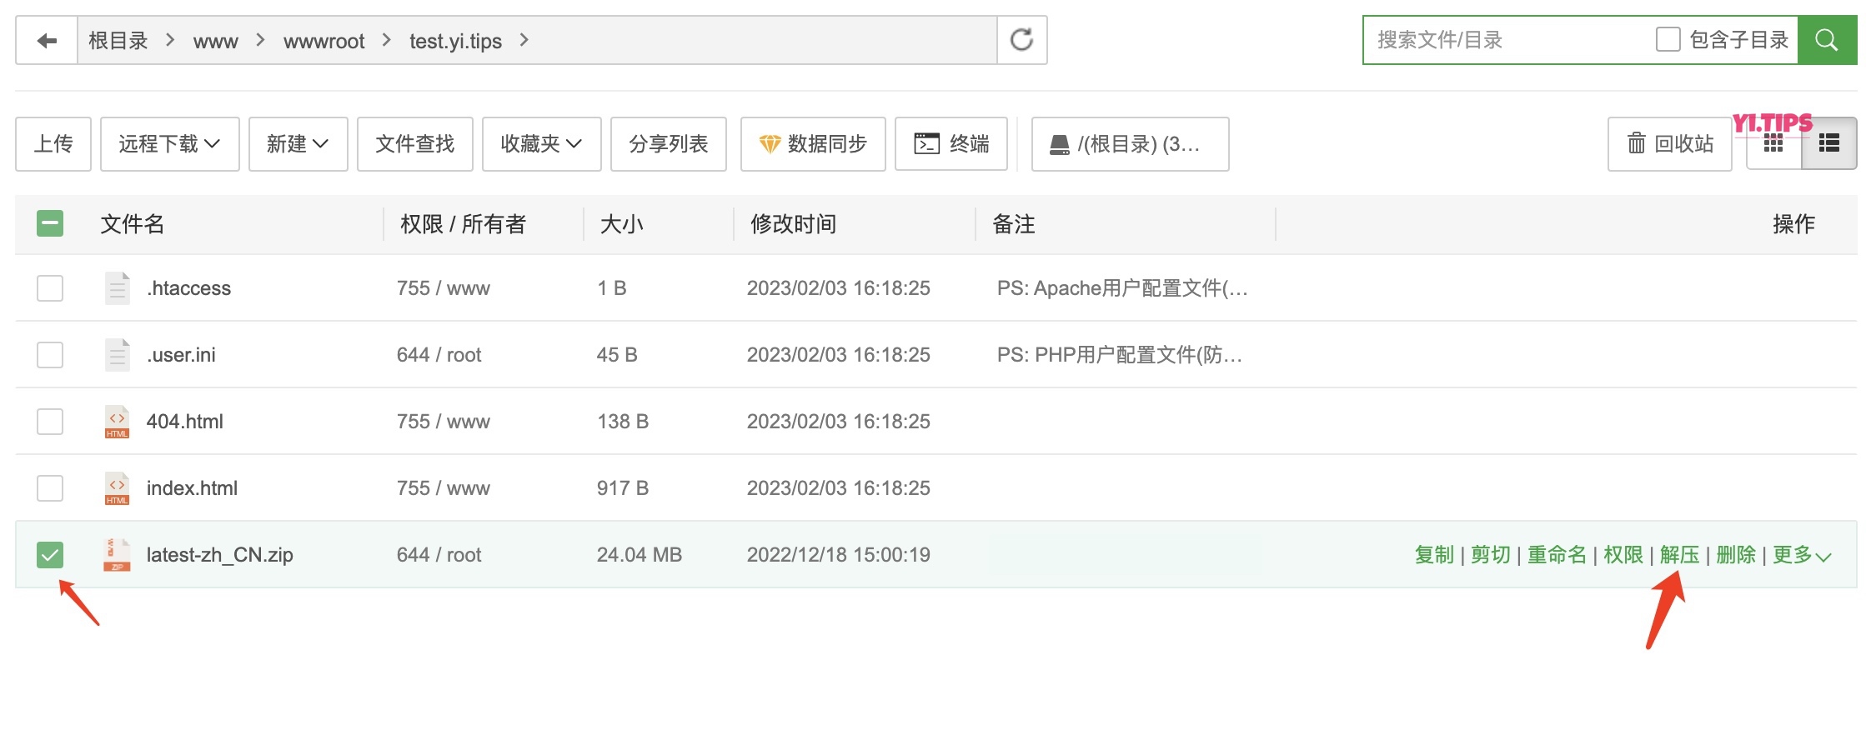The image size is (1866, 755).
Task: Open the 回收站 recycle bin
Action: click(1670, 143)
